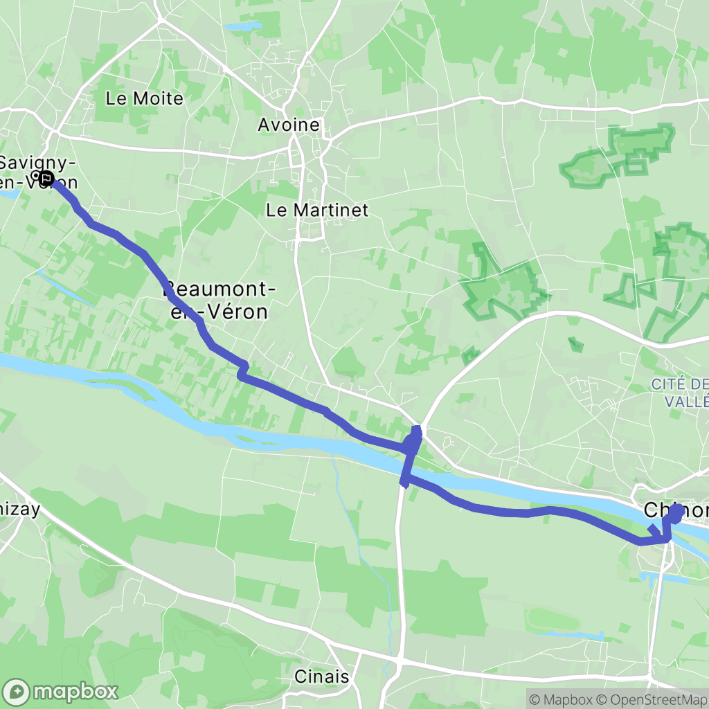
Task: Click the start dot beside the flag marker
Action: [x=36, y=175]
